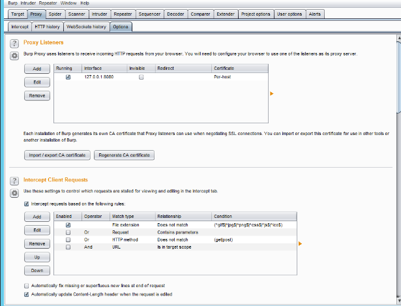The width and height of the screenshot is (401, 306).
Task: Click the Condition column header
Action: 254,216
